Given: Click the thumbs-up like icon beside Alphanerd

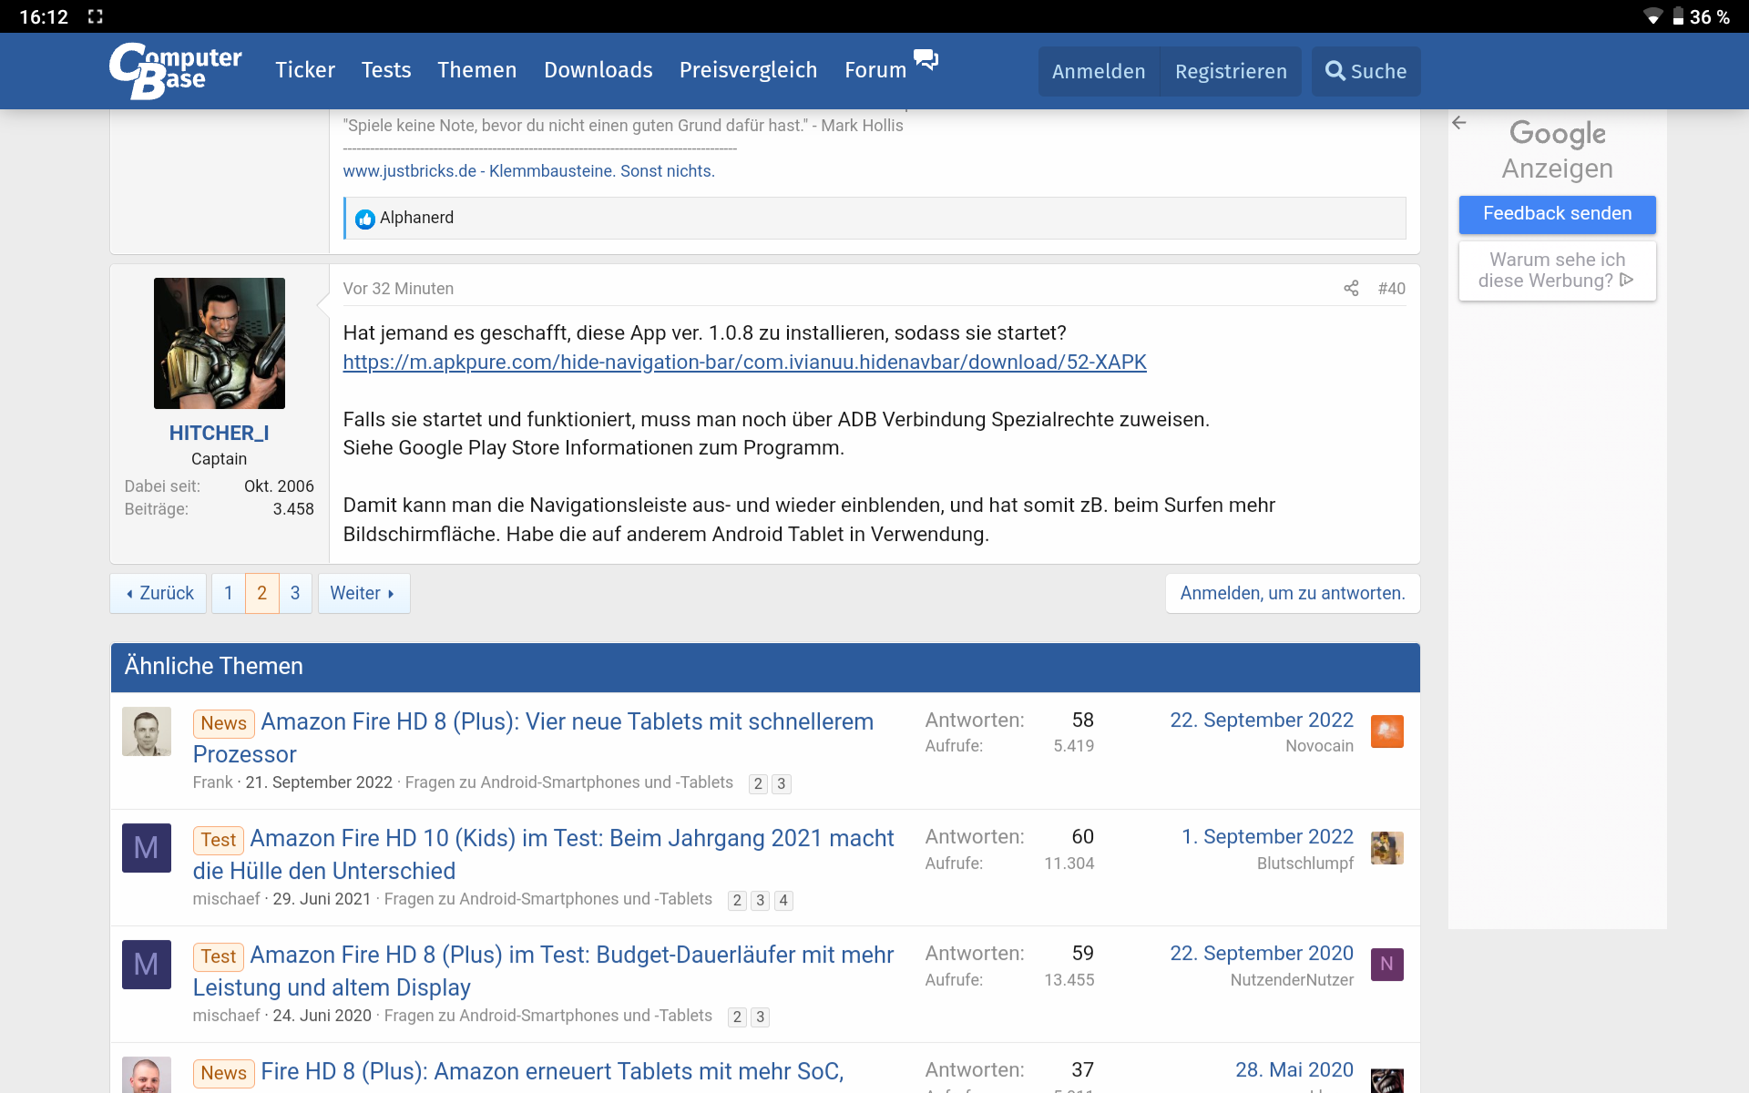Looking at the screenshot, I should tap(365, 219).
